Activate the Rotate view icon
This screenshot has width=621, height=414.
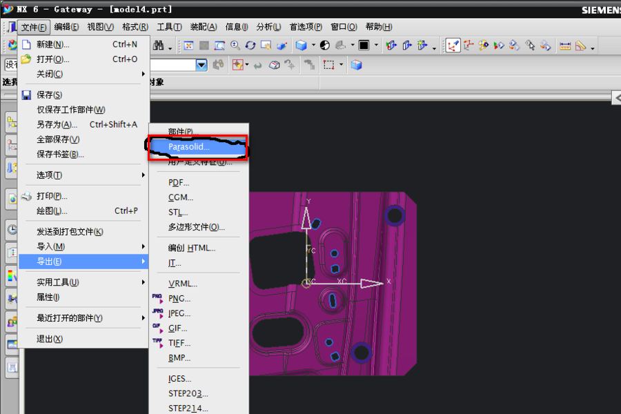click(250, 46)
